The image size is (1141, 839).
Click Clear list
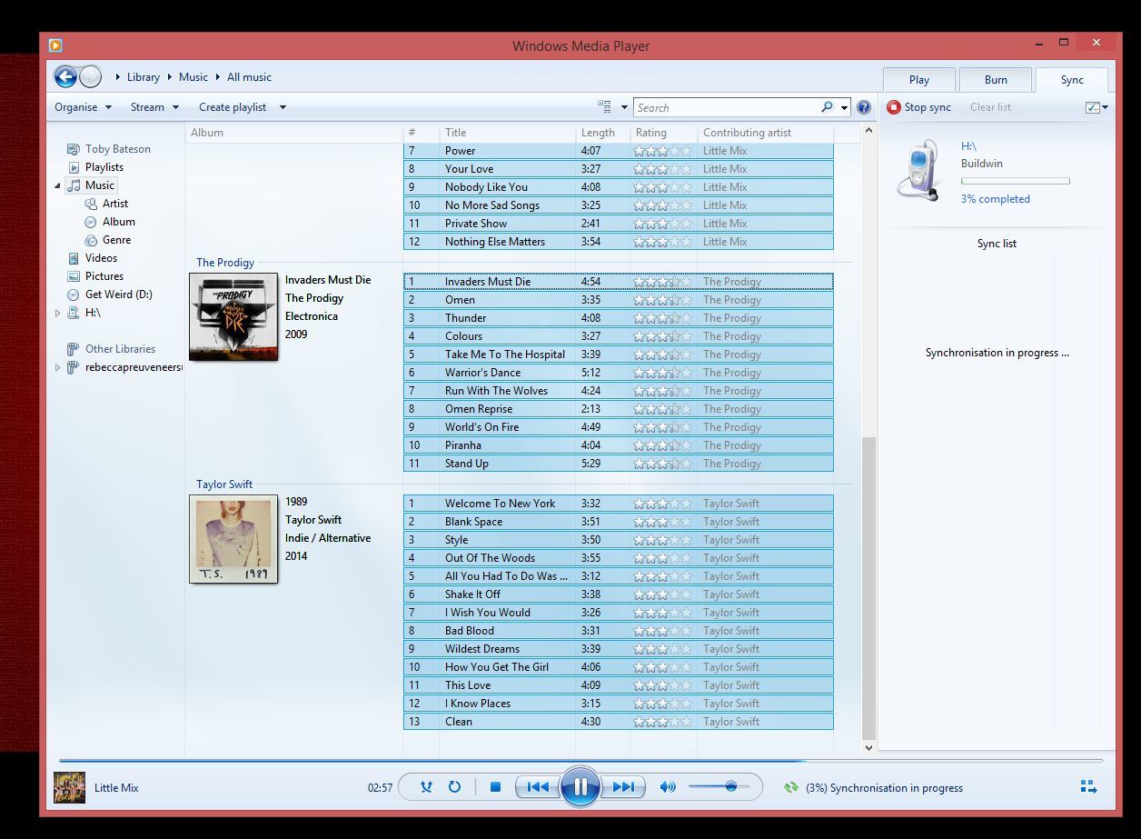click(x=990, y=107)
